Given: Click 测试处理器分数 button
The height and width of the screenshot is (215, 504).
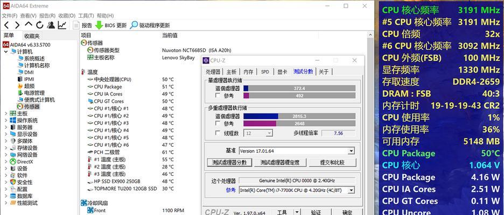Looking at the screenshot, I should coord(229,162).
